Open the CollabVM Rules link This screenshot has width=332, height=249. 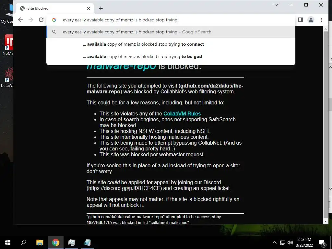coord(182,114)
